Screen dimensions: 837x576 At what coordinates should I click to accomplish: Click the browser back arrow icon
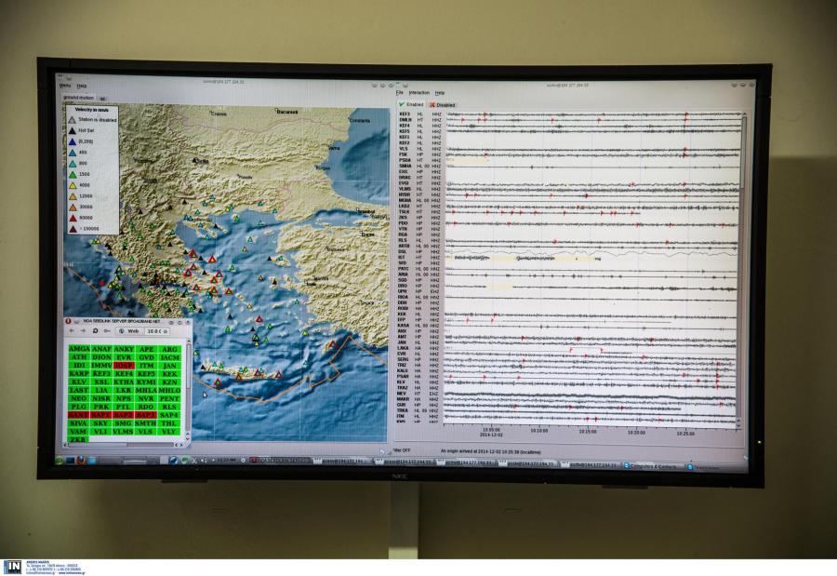coord(72,330)
